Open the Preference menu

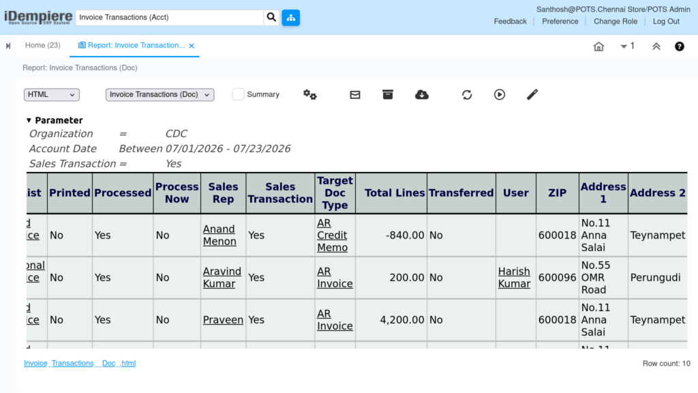560,21
